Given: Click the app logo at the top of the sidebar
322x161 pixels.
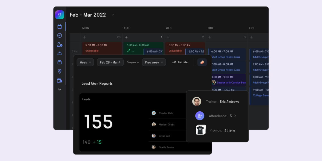Looking at the screenshot, I should (60, 15).
